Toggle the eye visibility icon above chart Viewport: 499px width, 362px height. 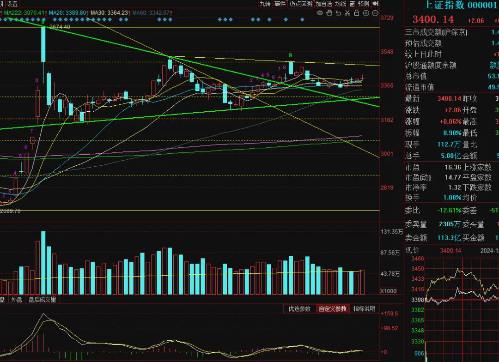320,13
